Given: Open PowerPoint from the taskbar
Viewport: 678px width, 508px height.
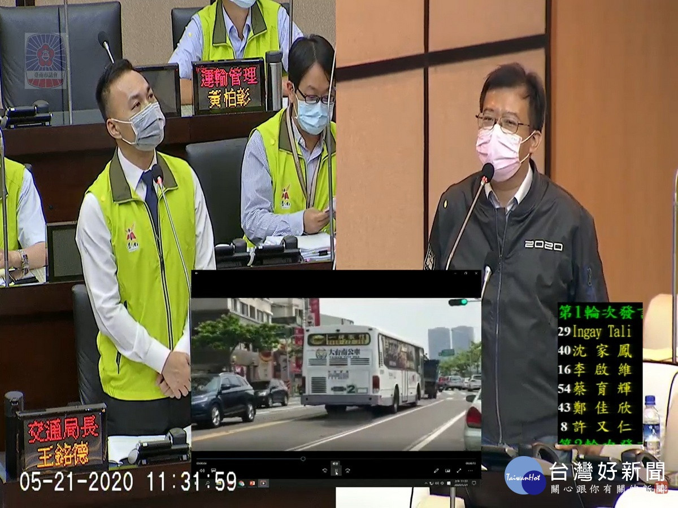Looking at the screenshot, I should click(253, 483).
